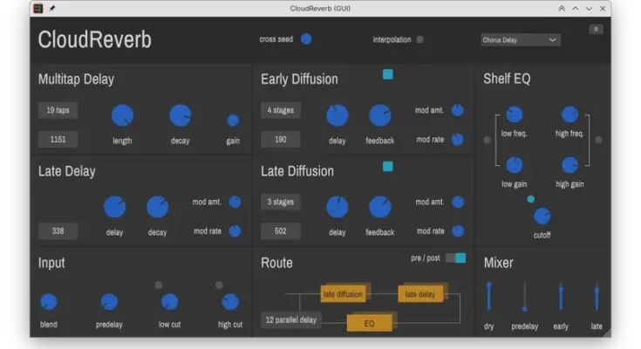
Task: Click the Mixer predelay fader
Action: point(525,297)
